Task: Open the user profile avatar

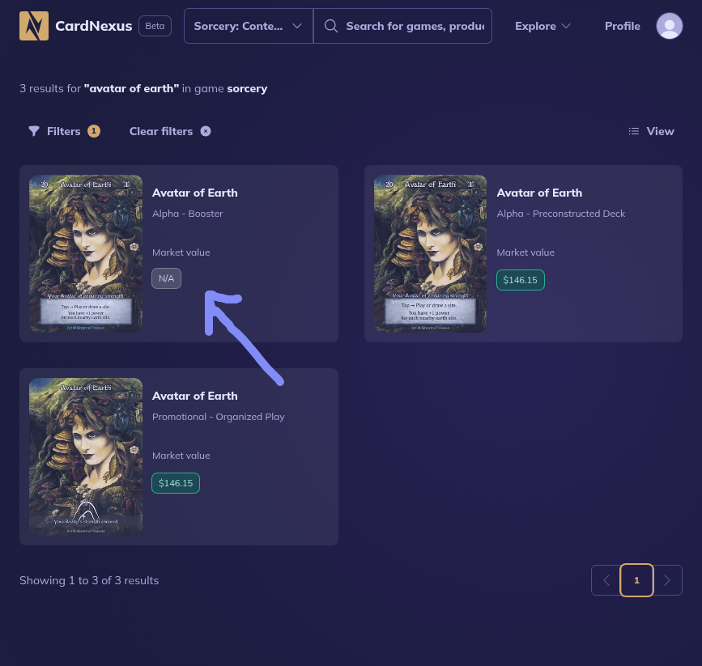Action: [669, 26]
